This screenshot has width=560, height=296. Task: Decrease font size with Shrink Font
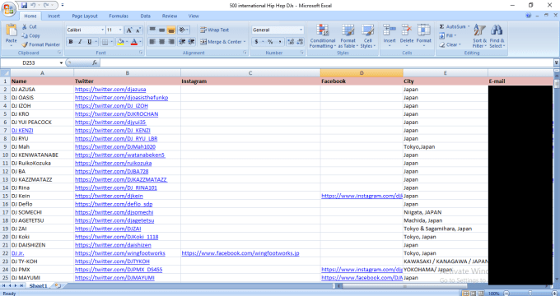[138, 30]
